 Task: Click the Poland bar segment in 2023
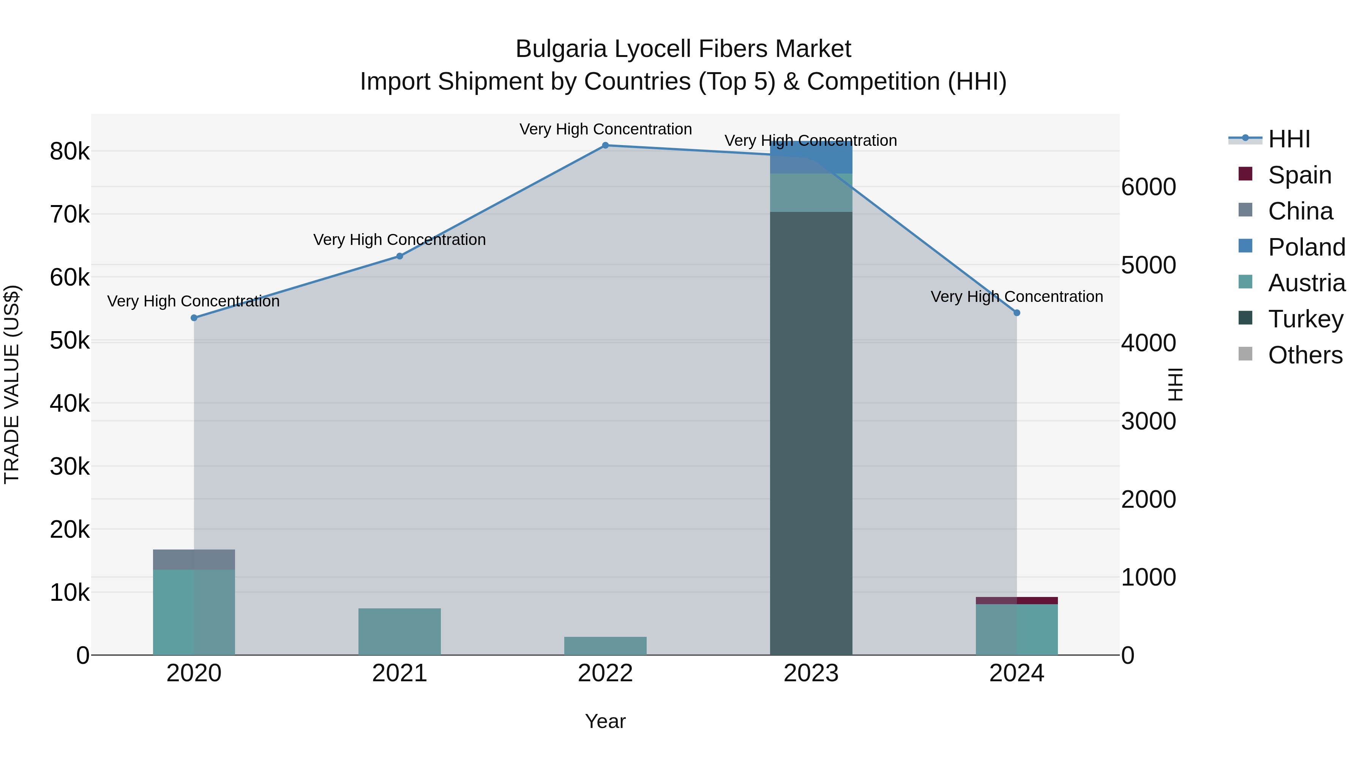(811, 157)
